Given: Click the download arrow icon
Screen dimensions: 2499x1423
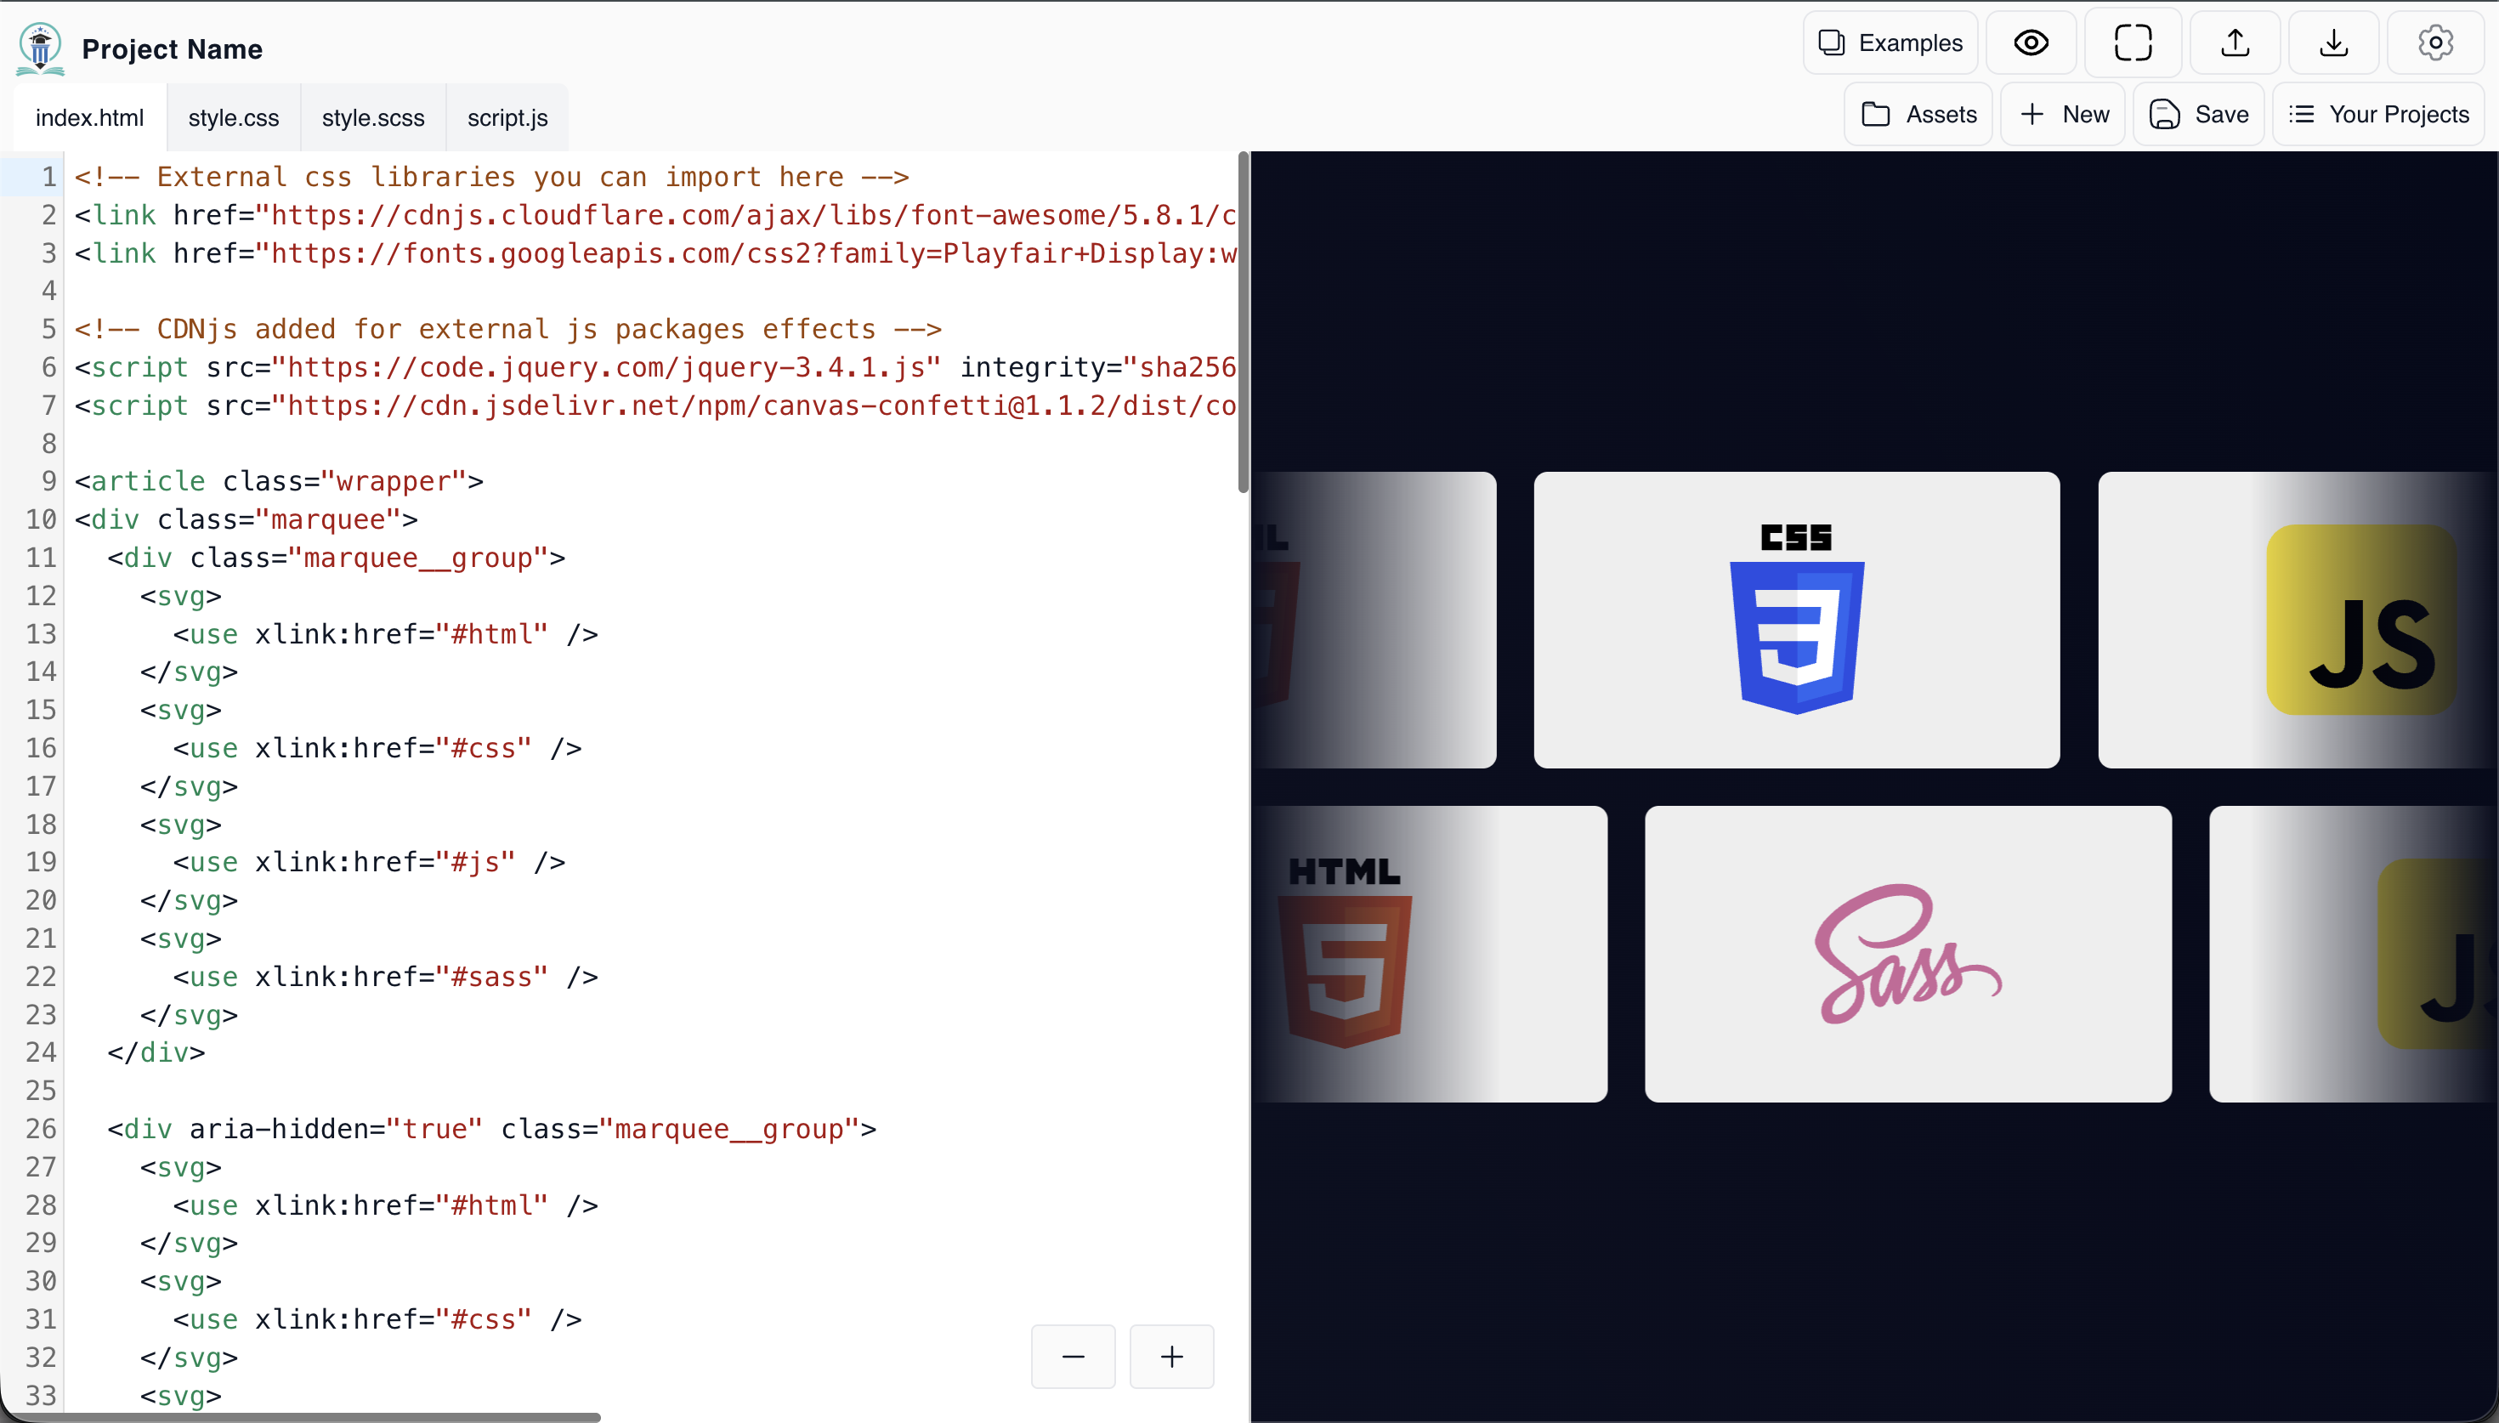Looking at the screenshot, I should (2334, 43).
